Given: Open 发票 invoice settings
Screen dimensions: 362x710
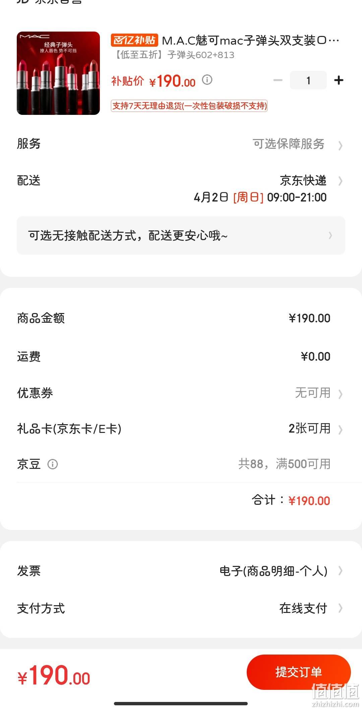Looking at the screenshot, I should (181, 571).
